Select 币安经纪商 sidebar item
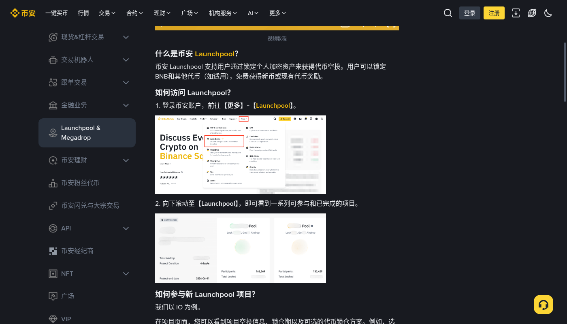Image resolution: width=567 pixels, height=324 pixels. [87, 251]
